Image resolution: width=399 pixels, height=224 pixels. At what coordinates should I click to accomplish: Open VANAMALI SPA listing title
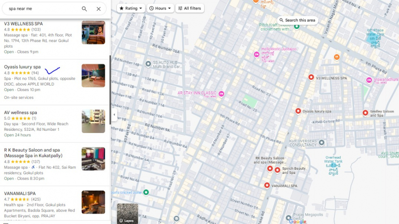click(x=20, y=194)
